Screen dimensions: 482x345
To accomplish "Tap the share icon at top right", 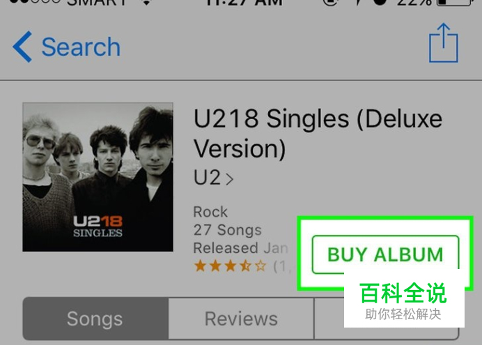I will tap(443, 43).
